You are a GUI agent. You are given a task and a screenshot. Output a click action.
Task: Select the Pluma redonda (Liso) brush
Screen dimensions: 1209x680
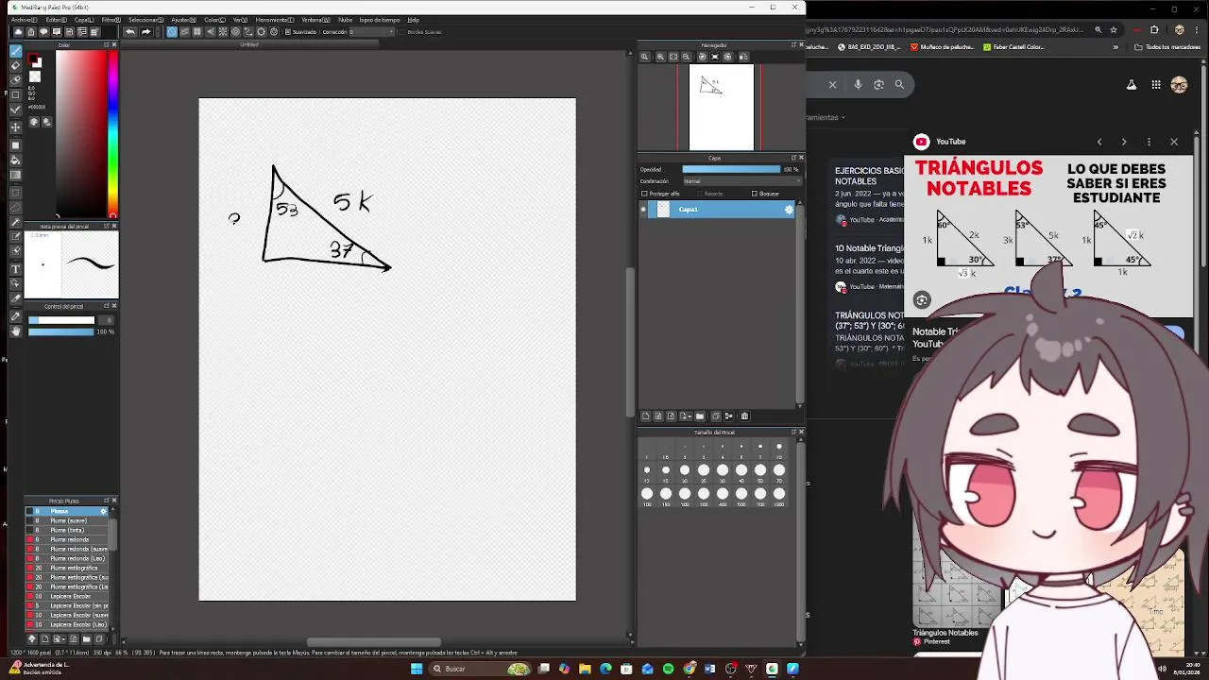pos(65,558)
